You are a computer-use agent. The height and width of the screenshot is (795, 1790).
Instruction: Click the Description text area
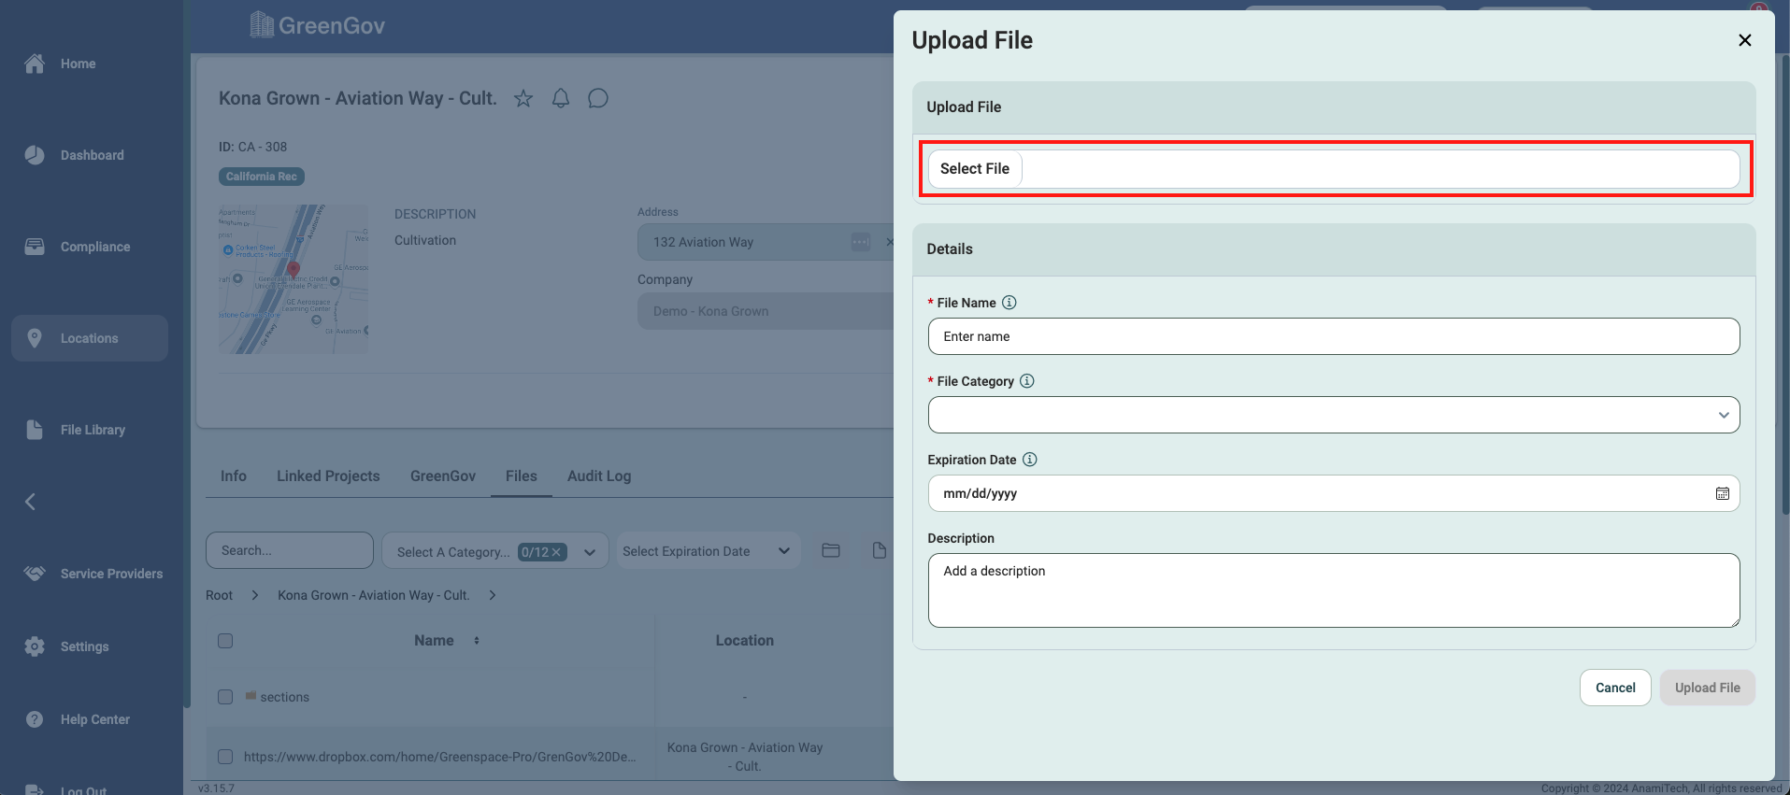click(x=1333, y=590)
